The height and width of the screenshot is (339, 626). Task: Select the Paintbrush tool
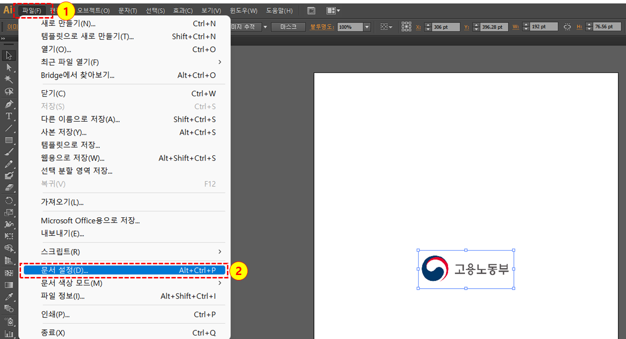pyautogui.click(x=9, y=152)
